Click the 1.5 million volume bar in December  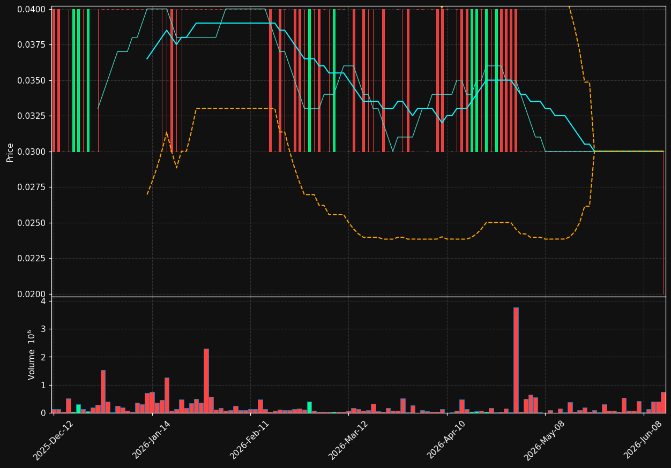coord(103,391)
